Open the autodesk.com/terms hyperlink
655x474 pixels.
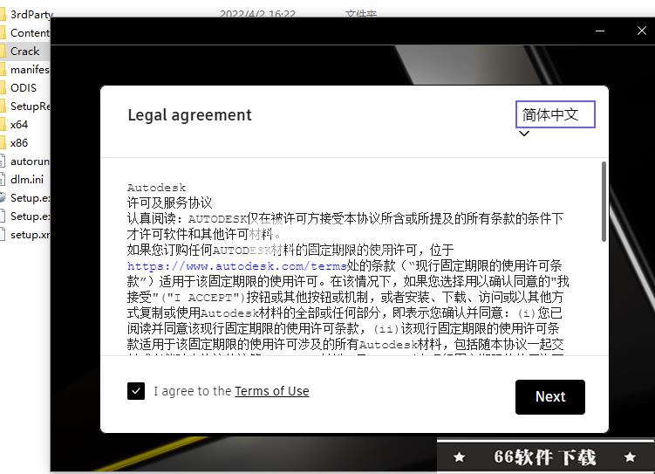point(236,266)
